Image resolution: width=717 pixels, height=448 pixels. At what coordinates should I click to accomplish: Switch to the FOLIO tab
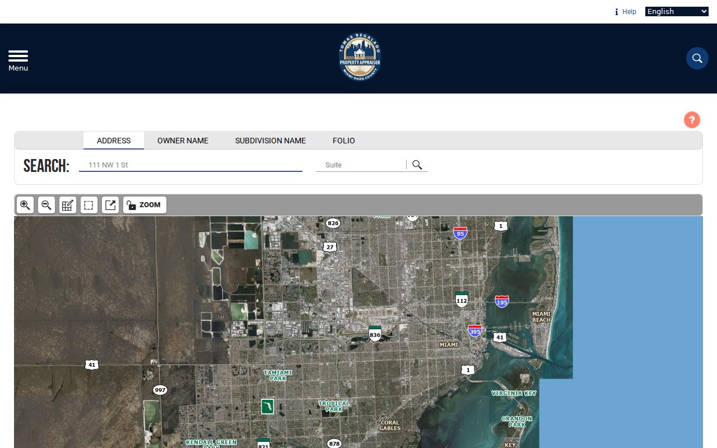click(344, 141)
